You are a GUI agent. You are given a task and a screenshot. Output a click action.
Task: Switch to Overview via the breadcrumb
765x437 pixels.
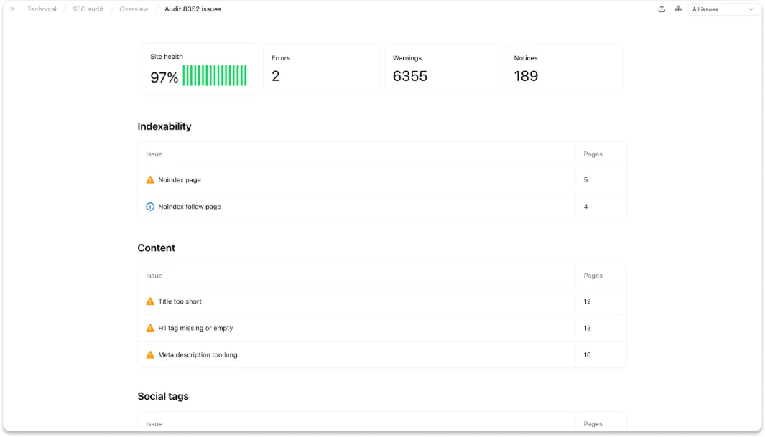click(133, 9)
